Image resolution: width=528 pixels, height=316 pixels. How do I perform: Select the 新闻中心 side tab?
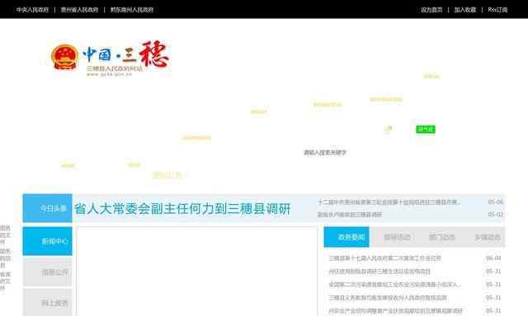coord(48,241)
